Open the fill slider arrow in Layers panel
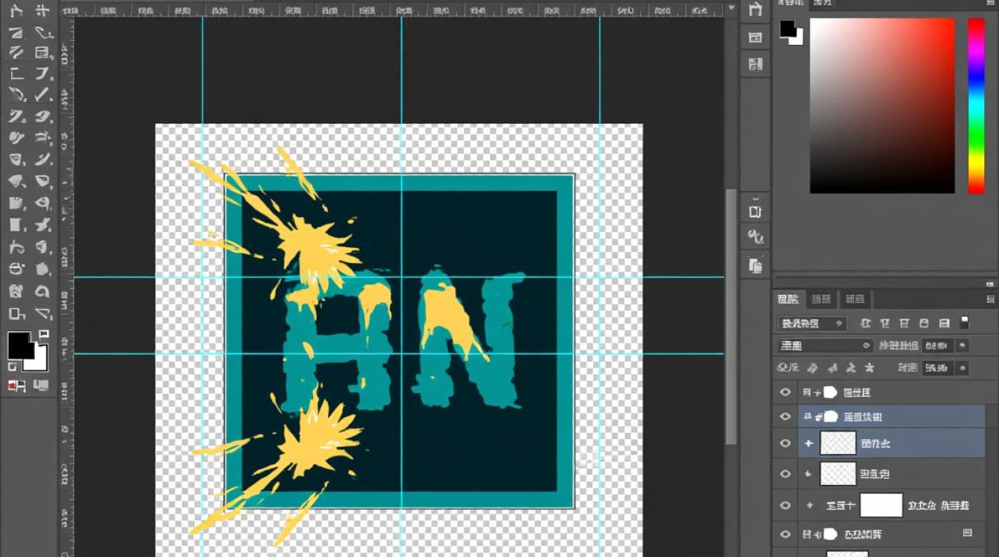Screen dimensions: 999x557 963,368
